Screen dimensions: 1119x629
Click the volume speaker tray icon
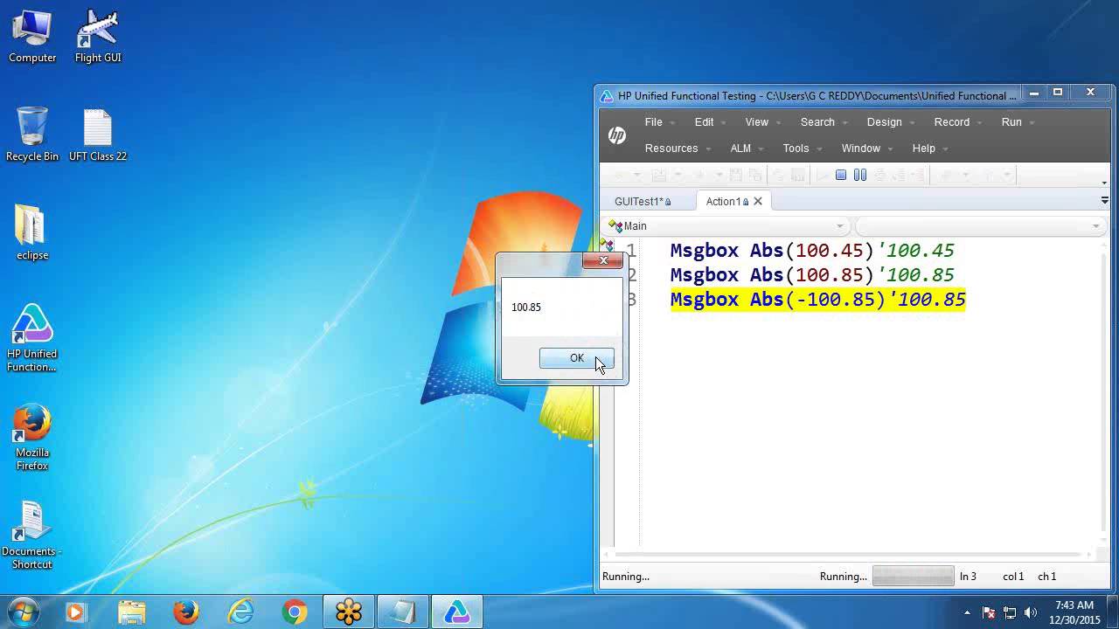(x=1030, y=612)
